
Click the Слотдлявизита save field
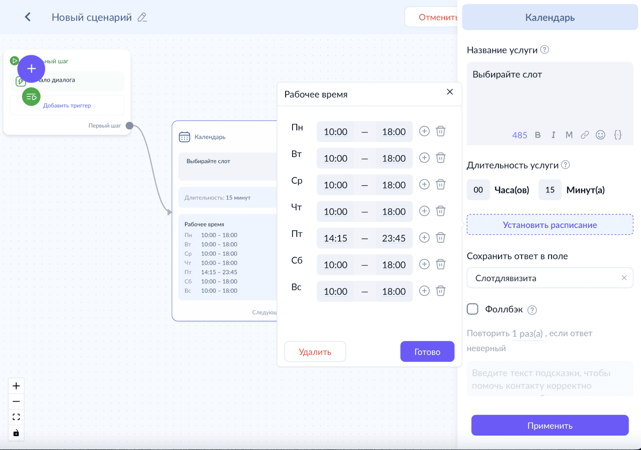click(550, 278)
